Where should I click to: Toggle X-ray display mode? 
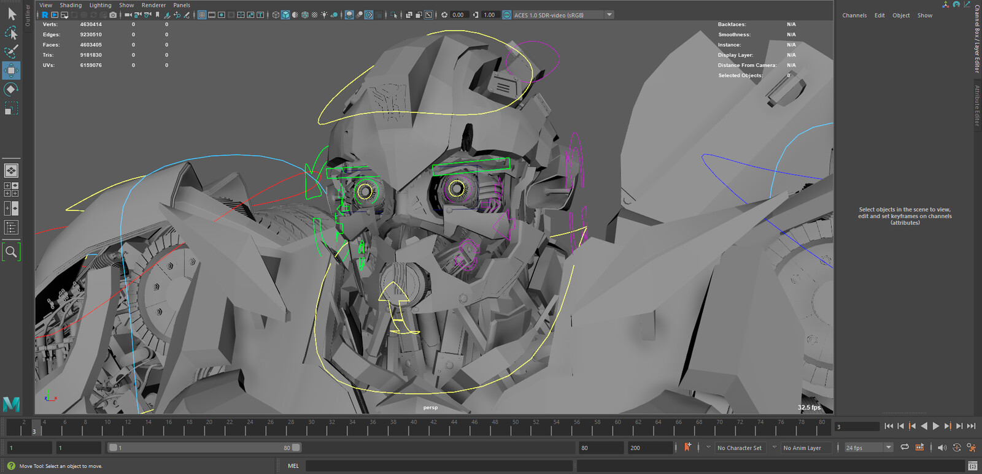pos(409,15)
